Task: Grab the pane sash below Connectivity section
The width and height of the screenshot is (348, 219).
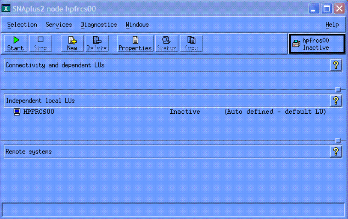Action: 338,90
